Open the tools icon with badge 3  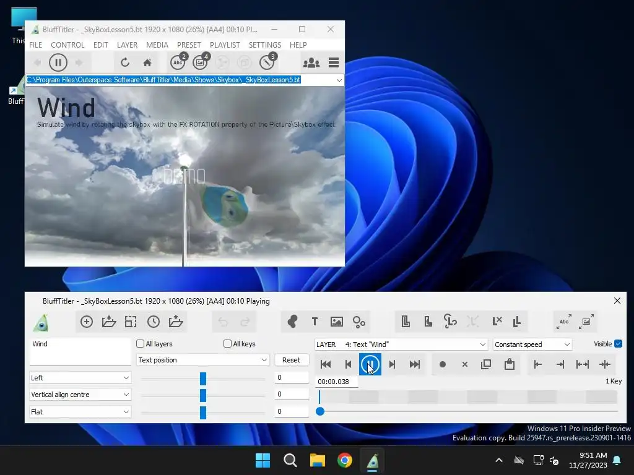tap(267, 62)
